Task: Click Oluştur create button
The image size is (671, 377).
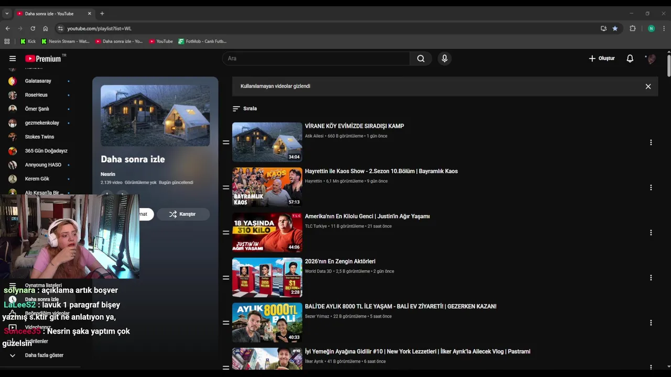Action: (601, 59)
